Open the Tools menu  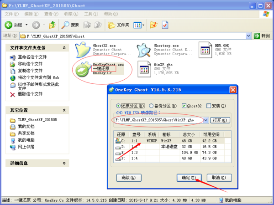[x=91, y=14]
